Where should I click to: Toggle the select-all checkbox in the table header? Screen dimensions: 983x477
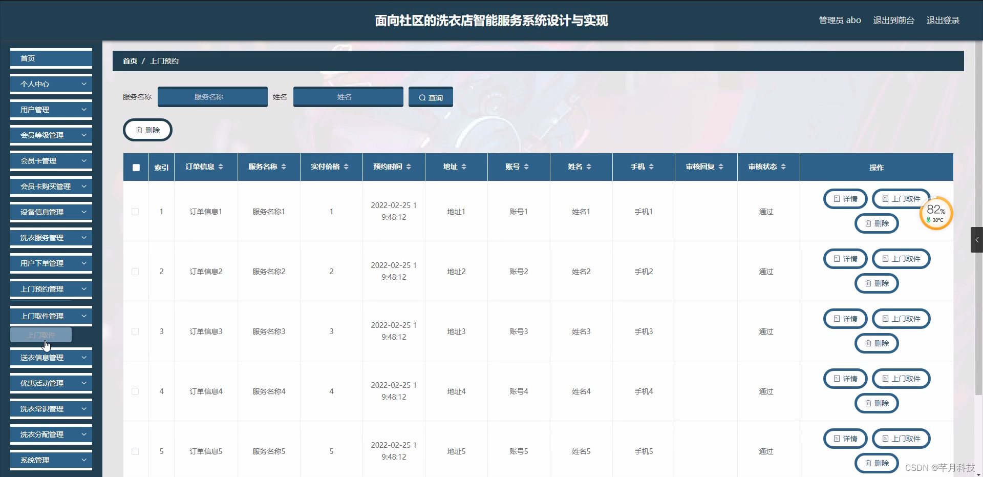click(x=135, y=167)
